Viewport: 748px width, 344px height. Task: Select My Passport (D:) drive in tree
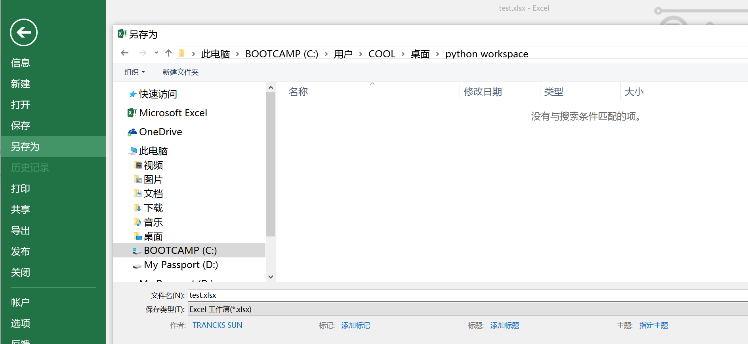(x=181, y=265)
